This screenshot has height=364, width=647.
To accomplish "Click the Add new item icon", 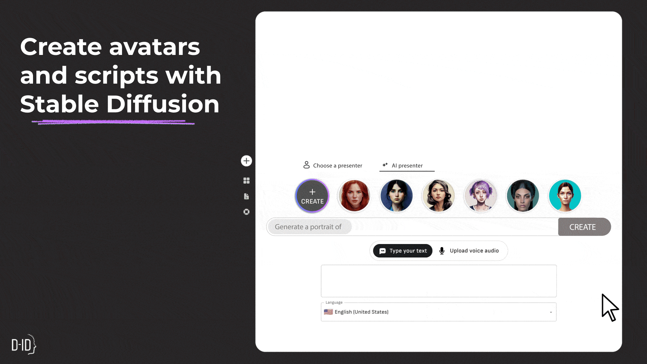I will point(246,160).
